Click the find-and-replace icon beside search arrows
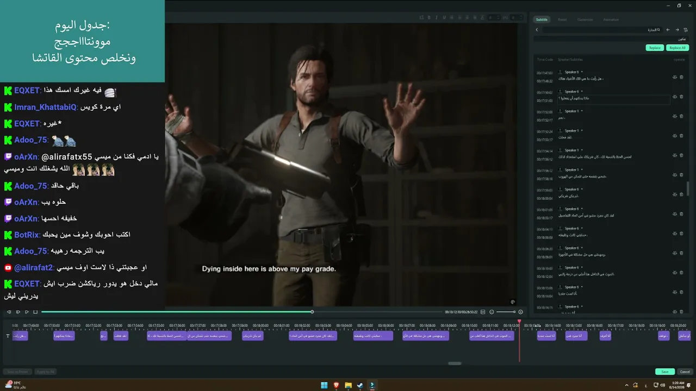The width and height of the screenshot is (696, 391). coord(686,30)
